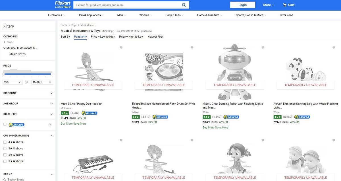Image resolution: width=341 pixels, height=181 pixels.
Task: Click the Login button
Action: (242, 5)
